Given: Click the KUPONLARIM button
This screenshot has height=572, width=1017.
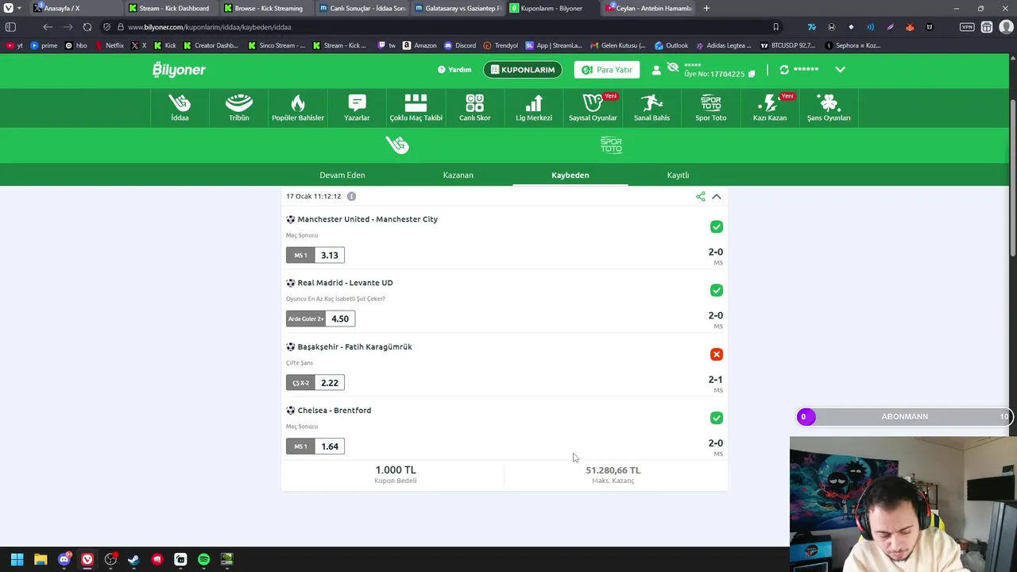Looking at the screenshot, I should pos(523,70).
